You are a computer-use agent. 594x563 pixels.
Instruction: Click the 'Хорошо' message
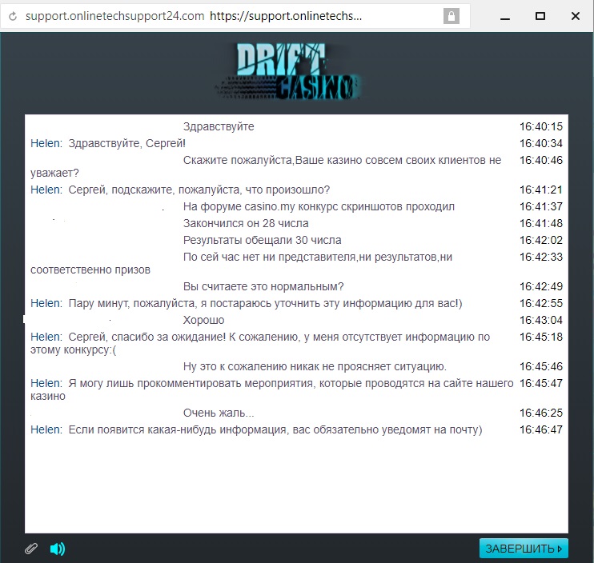point(204,320)
